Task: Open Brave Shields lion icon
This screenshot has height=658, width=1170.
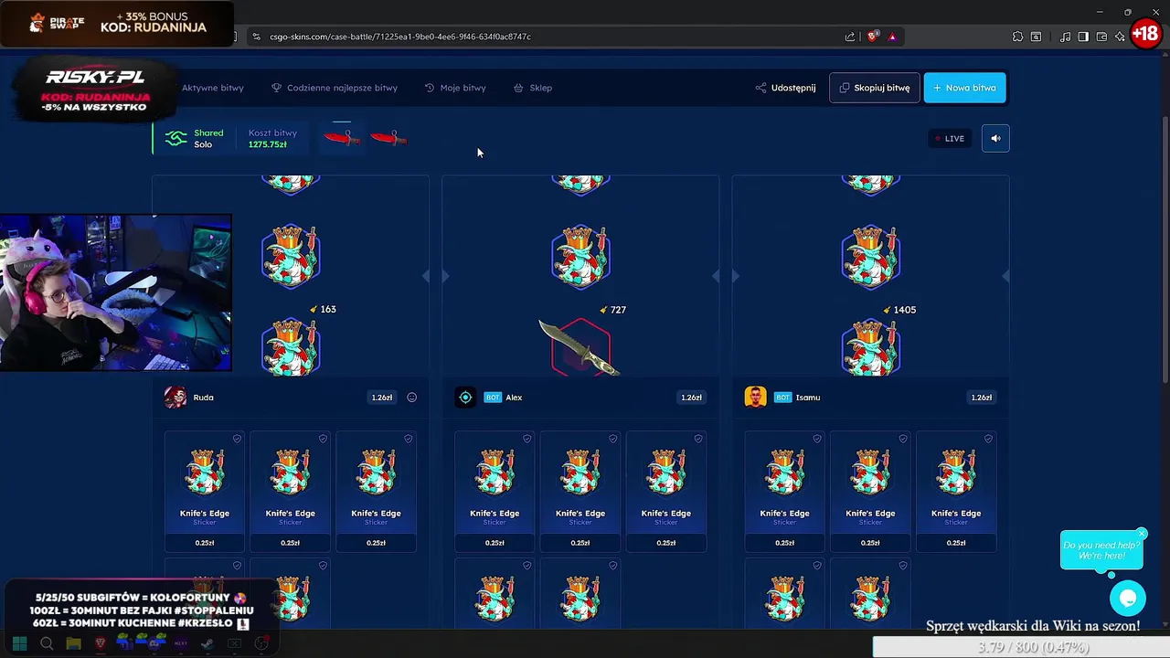Action: tap(873, 37)
